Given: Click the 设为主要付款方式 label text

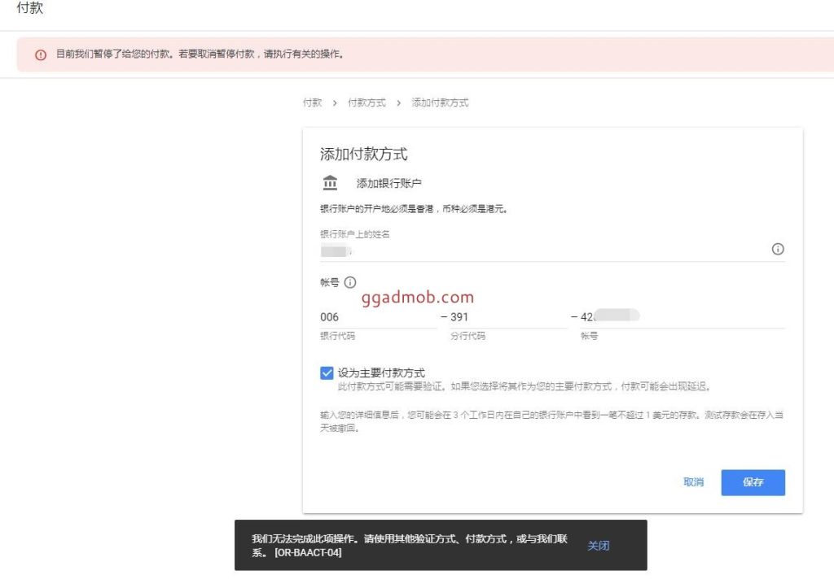Looking at the screenshot, I should click(x=381, y=372).
